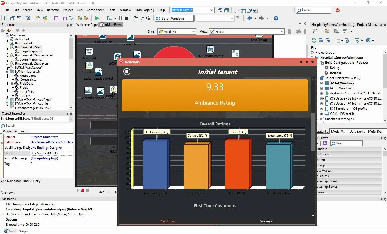Click the Add Navigator link

coord(11,181)
